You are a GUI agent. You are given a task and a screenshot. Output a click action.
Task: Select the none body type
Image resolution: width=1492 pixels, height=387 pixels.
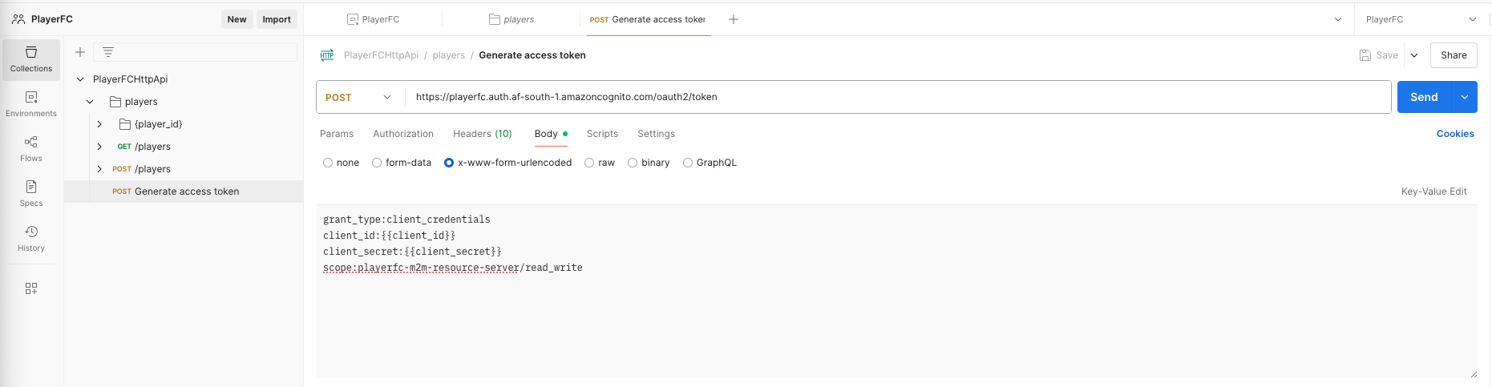[x=328, y=163]
